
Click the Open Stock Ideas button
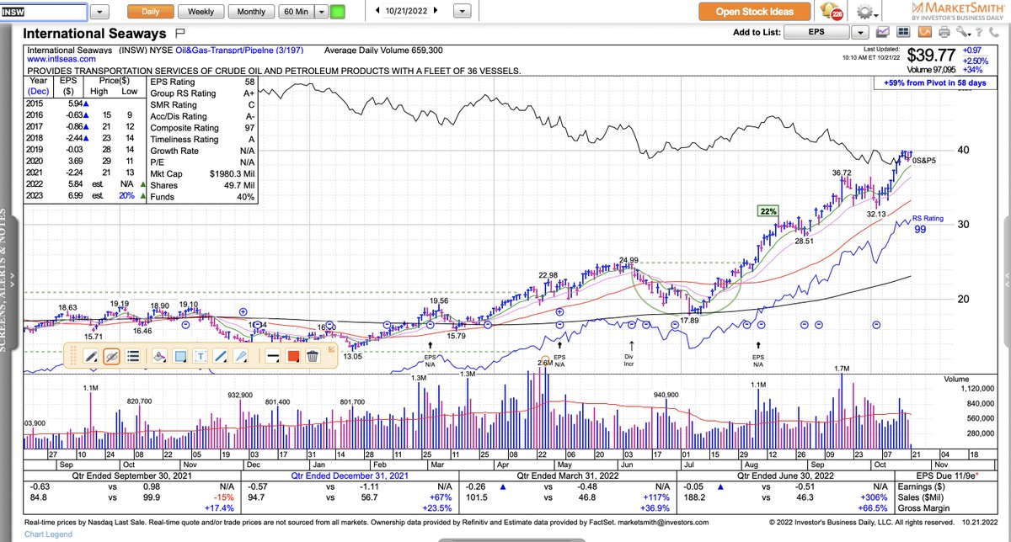click(x=754, y=12)
